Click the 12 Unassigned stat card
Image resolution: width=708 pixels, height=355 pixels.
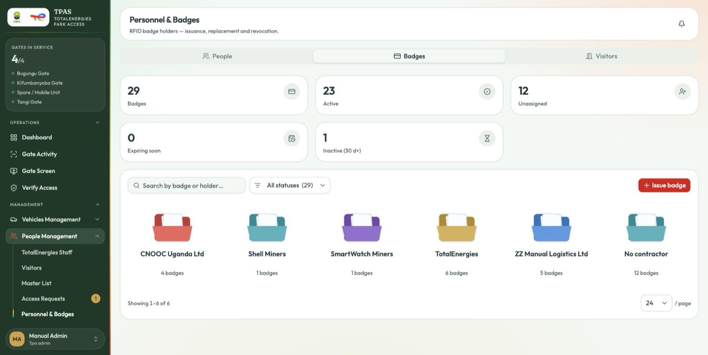tap(605, 95)
